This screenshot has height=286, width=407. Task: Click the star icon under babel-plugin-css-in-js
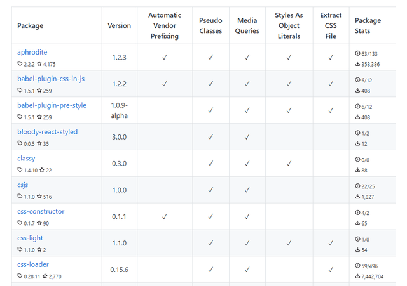pos(39,90)
